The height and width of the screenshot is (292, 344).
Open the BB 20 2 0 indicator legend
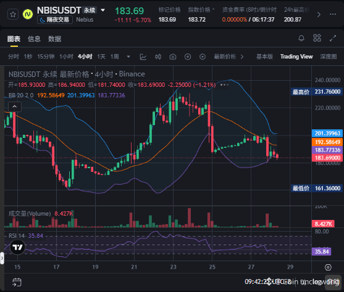pos(21,95)
